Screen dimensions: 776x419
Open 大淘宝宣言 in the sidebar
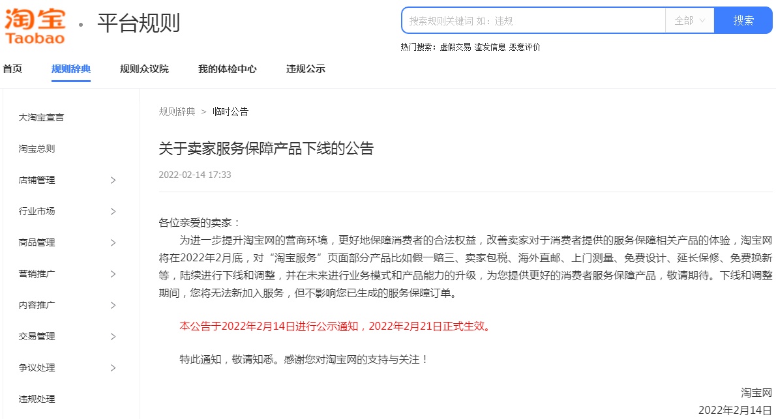pos(41,117)
